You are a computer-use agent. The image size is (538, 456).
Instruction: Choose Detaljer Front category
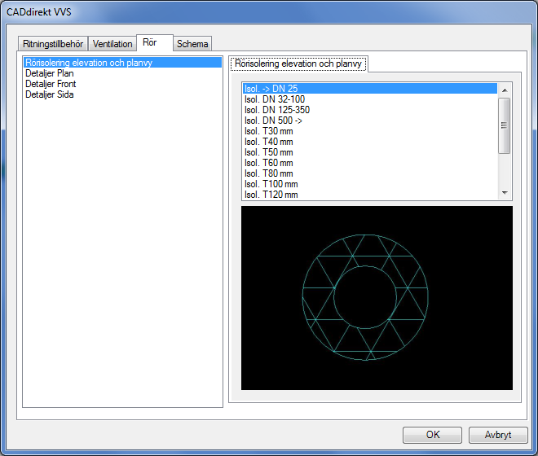(122, 84)
